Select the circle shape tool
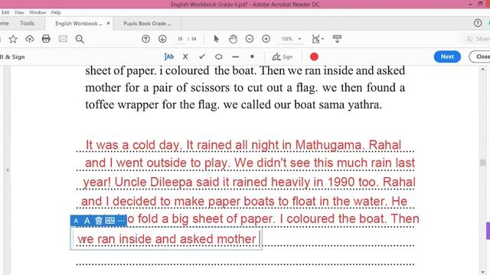This screenshot has width=490, height=275. 219,57
